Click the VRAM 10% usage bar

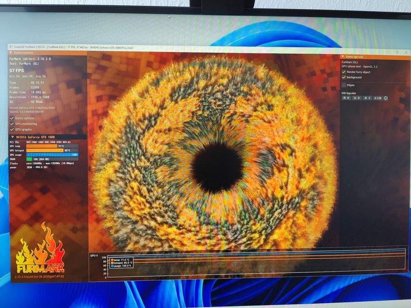pos(52,159)
